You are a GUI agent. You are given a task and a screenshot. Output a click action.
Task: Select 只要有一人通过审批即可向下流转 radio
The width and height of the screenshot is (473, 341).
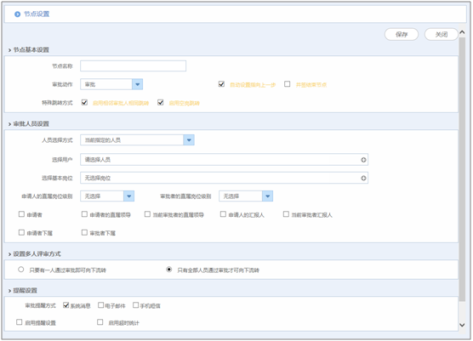click(20, 270)
